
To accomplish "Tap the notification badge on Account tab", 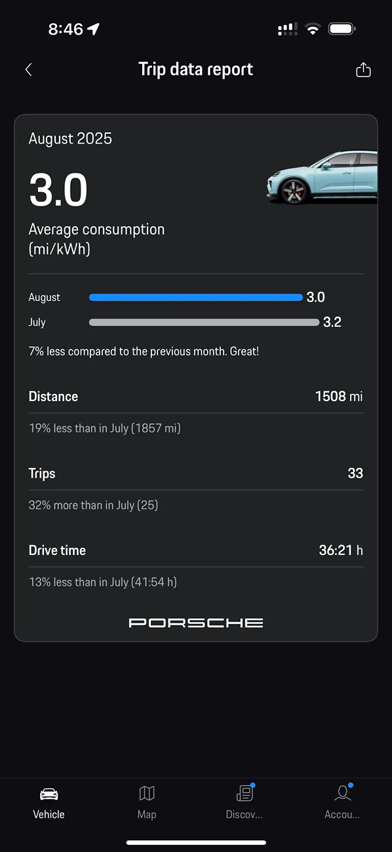I will point(351,784).
